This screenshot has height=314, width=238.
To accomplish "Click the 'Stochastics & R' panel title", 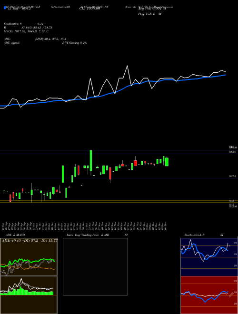I will click(194, 235).
